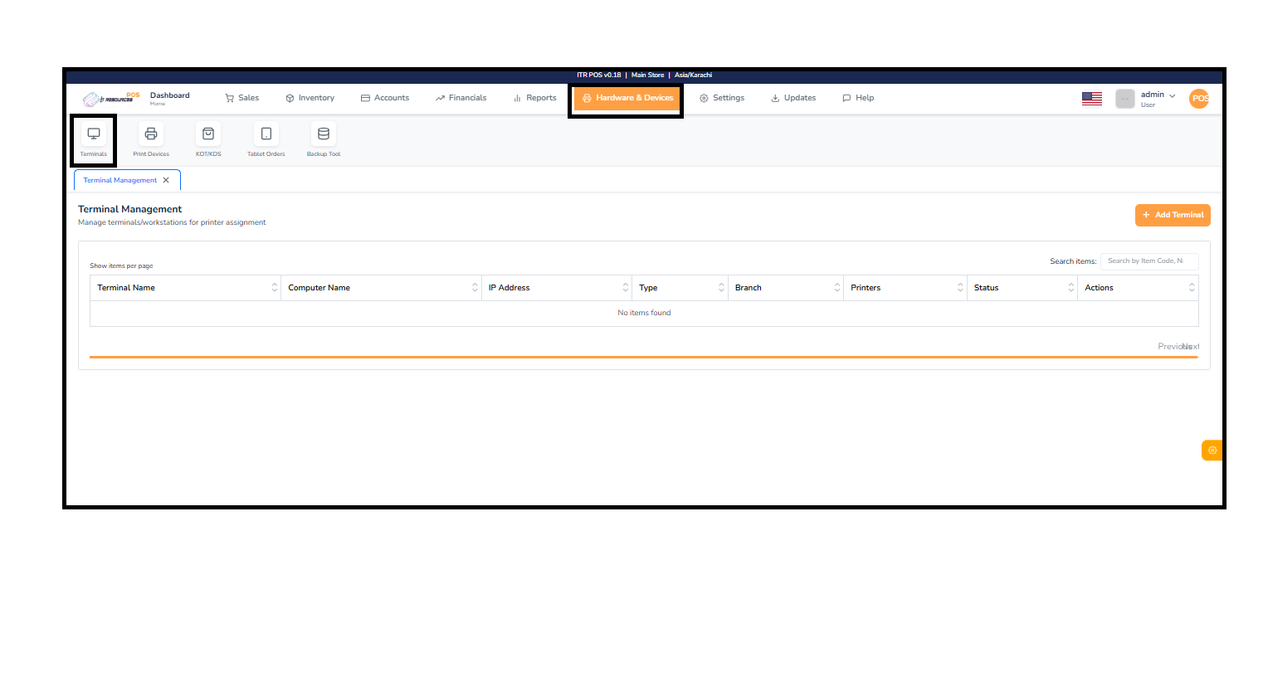1268x677 pixels.
Task: Toggle sorting on Terminal Name column
Action: point(275,287)
